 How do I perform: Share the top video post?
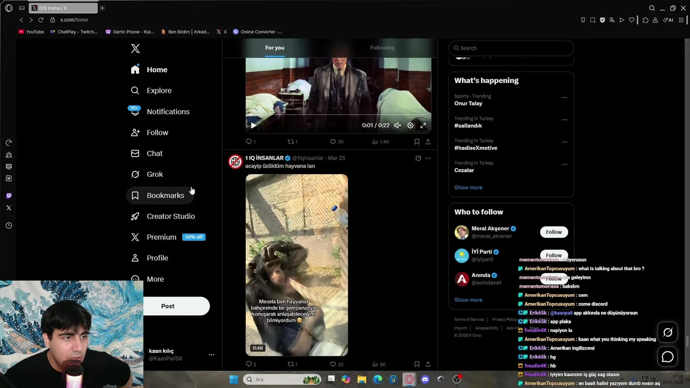(428, 142)
